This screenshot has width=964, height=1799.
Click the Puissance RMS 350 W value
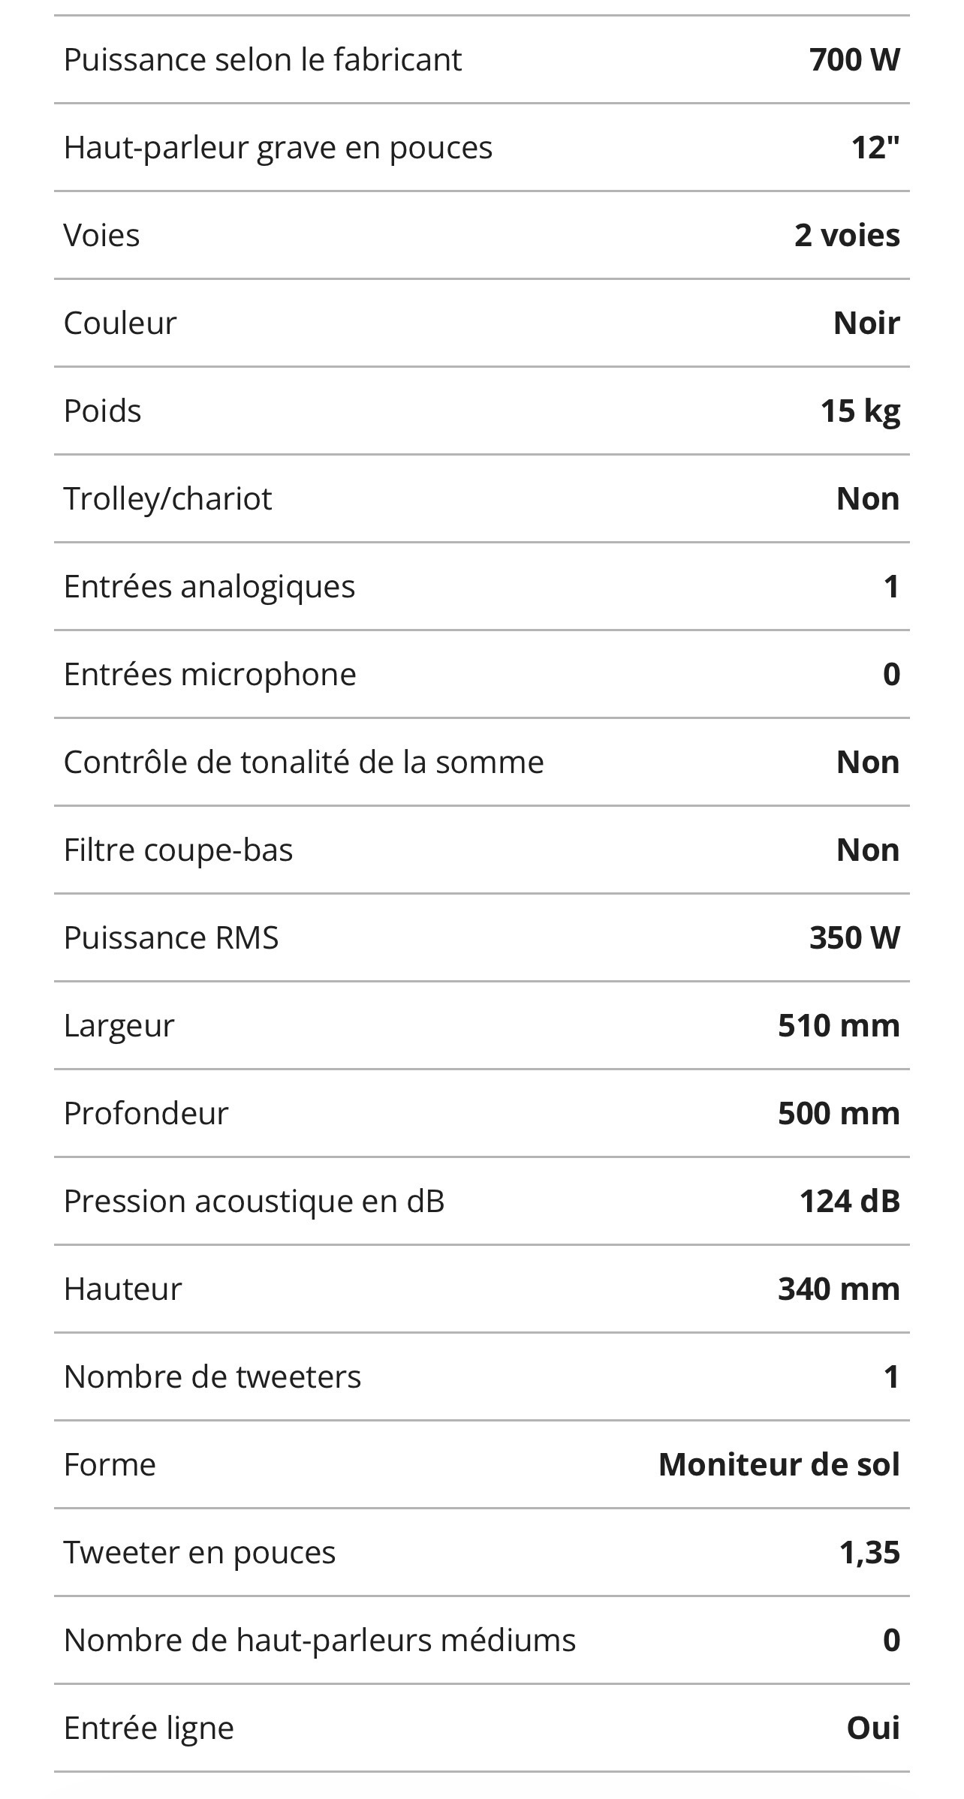(x=854, y=938)
